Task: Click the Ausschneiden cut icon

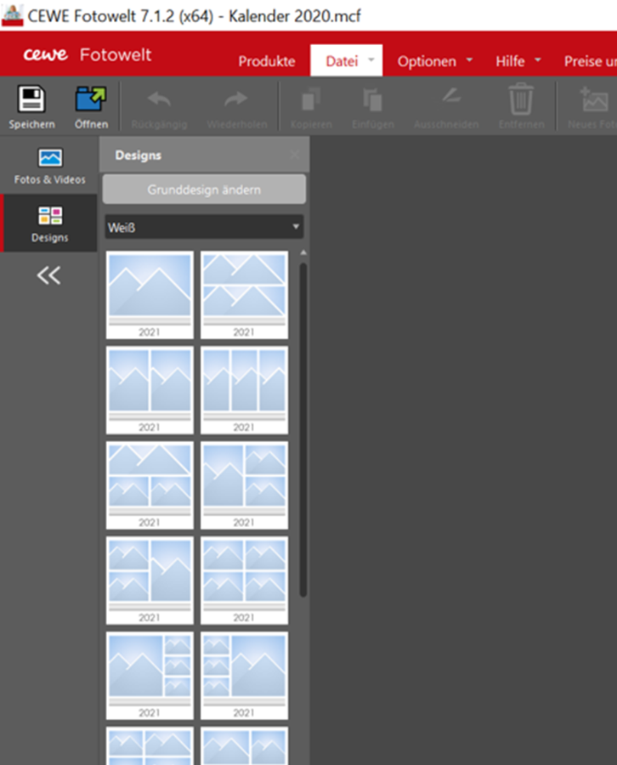Action: (451, 95)
